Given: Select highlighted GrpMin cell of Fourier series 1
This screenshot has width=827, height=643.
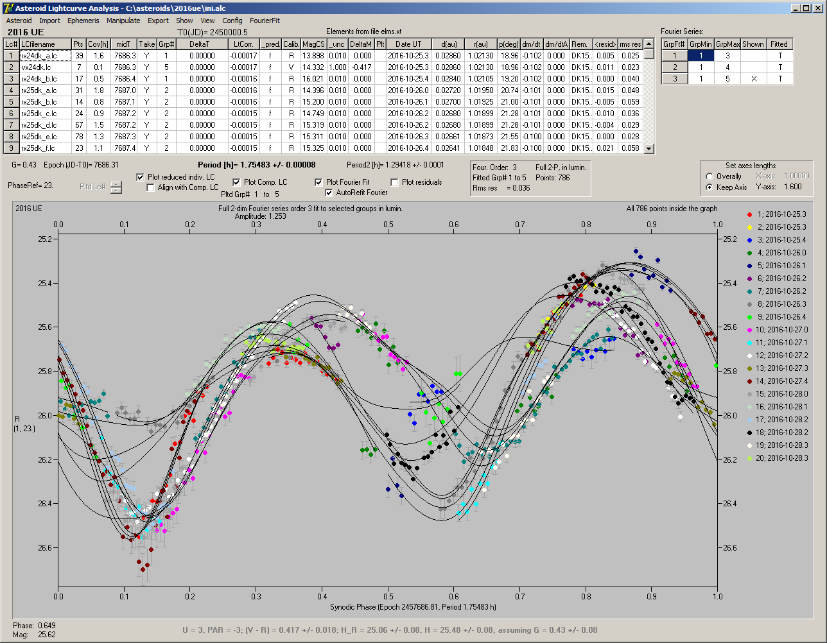Looking at the screenshot, I should [701, 56].
